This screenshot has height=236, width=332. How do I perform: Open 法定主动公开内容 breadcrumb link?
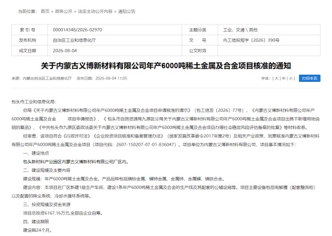(x=95, y=11)
